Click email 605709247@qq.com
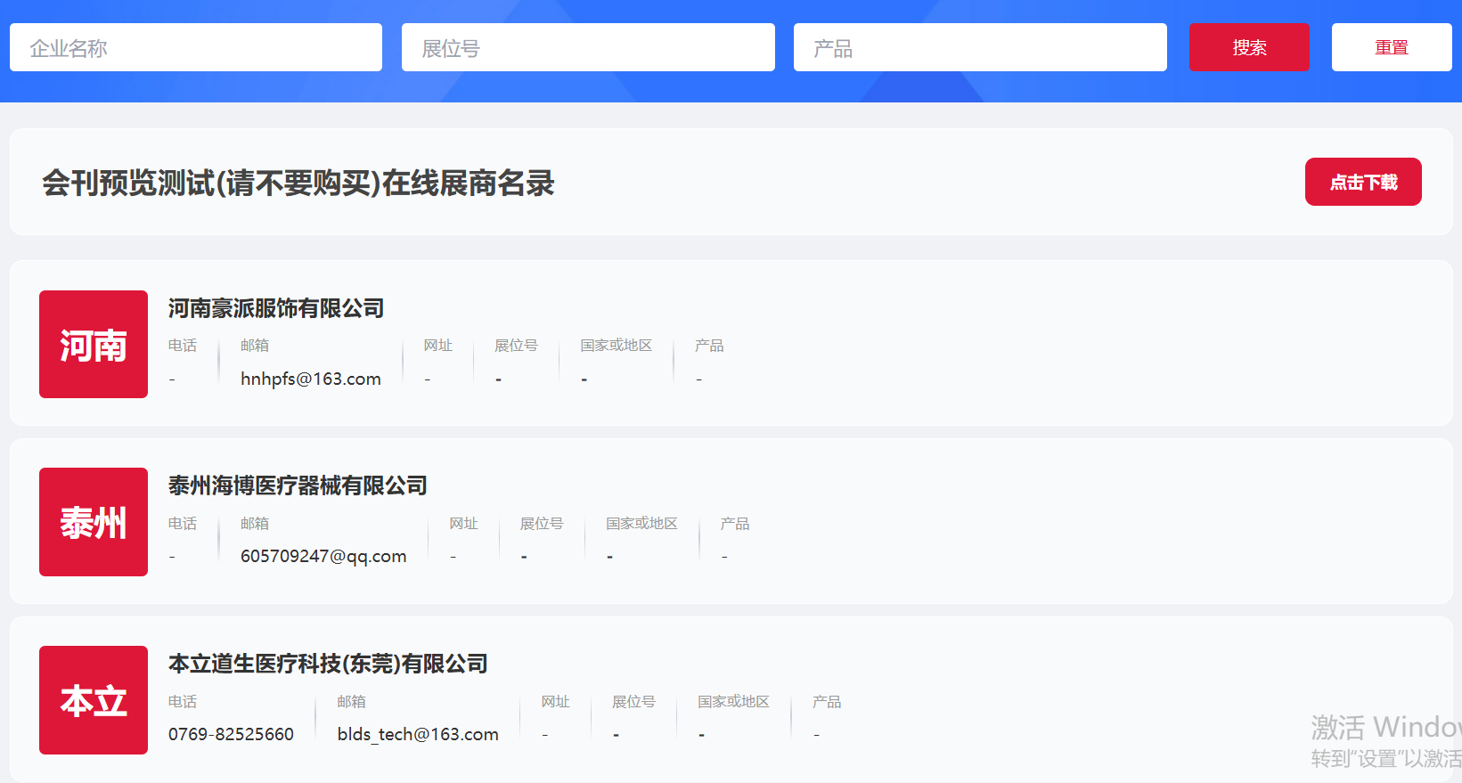This screenshot has width=1462, height=783. (323, 556)
